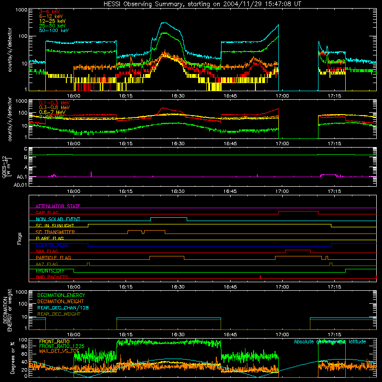This screenshot has width=382, height=382.
Task: Click the DECIMATION ENERGY or weight axis title
Action: pos(7,310)
